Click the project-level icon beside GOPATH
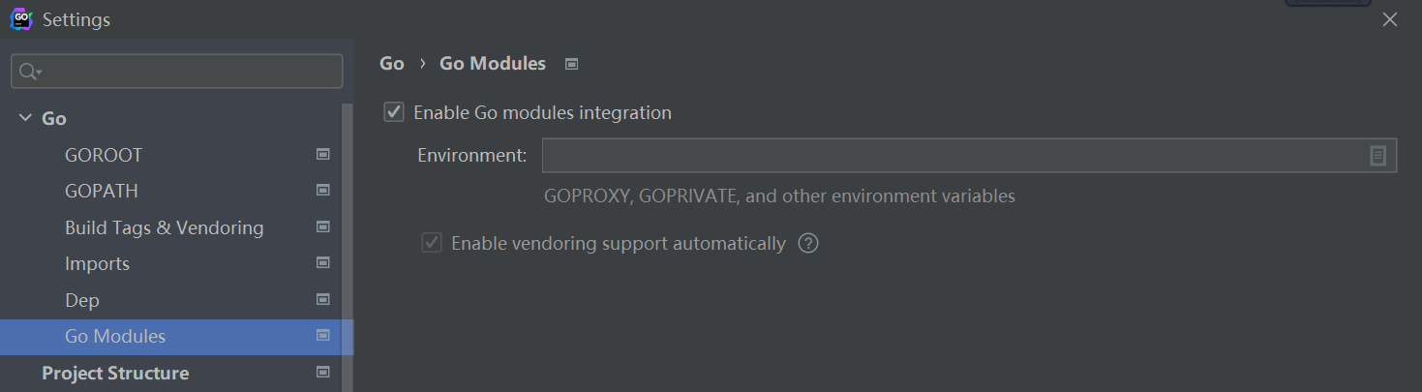Viewport: 1422px width, 392px height. (x=323, y=191)
